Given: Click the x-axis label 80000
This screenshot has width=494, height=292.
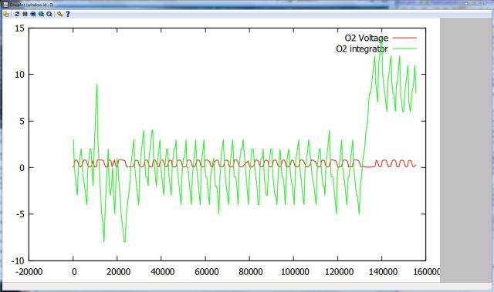Looking at the screenshot, I should [x=250, y=272].
